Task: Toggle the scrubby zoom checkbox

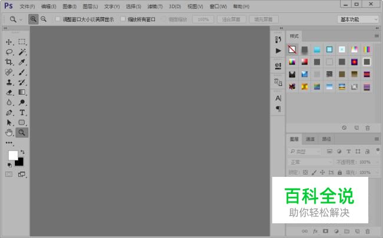Action: pos(164,19)
